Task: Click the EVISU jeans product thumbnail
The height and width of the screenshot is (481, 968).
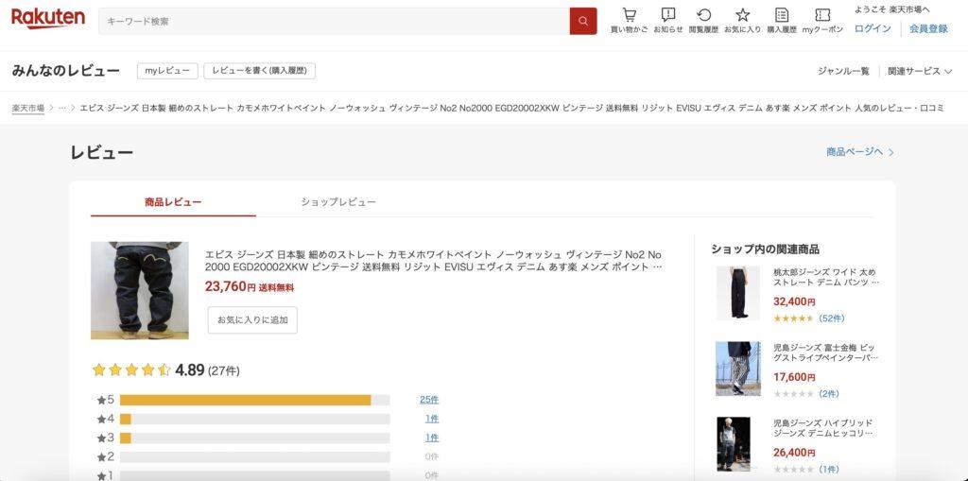Action: coord(140,290)
